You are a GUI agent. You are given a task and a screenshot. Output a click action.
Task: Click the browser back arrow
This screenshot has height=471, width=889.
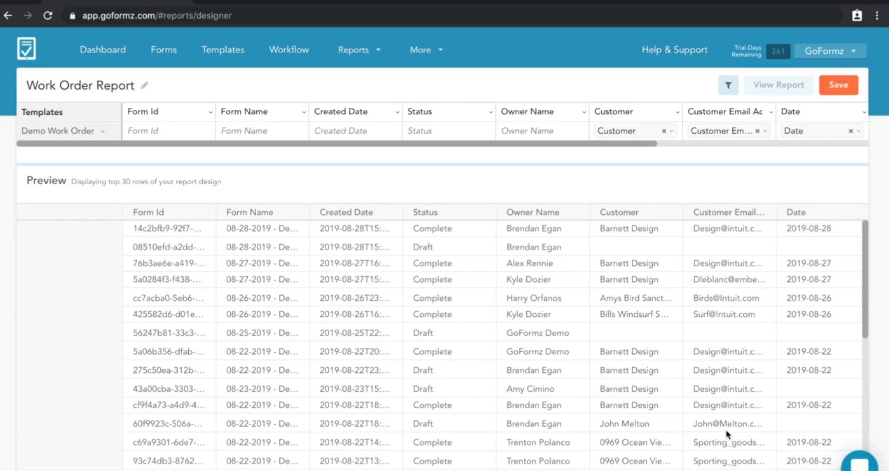pos(8,15)
